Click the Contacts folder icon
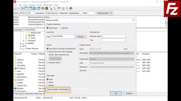Image resolution: width=181 pixels, height=101 pixels. [x=15, y=80]
